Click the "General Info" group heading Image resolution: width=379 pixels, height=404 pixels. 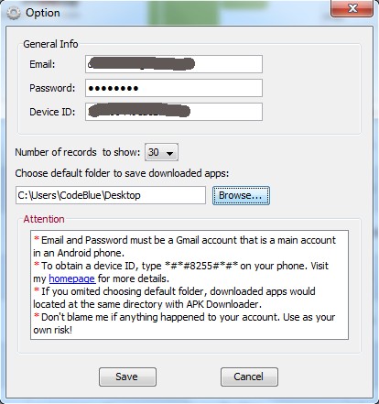[50, 44]
